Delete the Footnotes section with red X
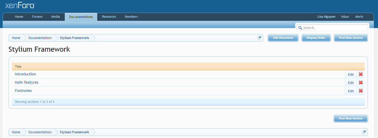This screenshot has height=138, width=378. click(x=361, y=91)
